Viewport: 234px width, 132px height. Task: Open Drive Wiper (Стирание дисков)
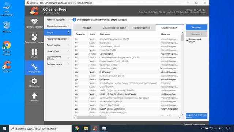tap(58, 64)
